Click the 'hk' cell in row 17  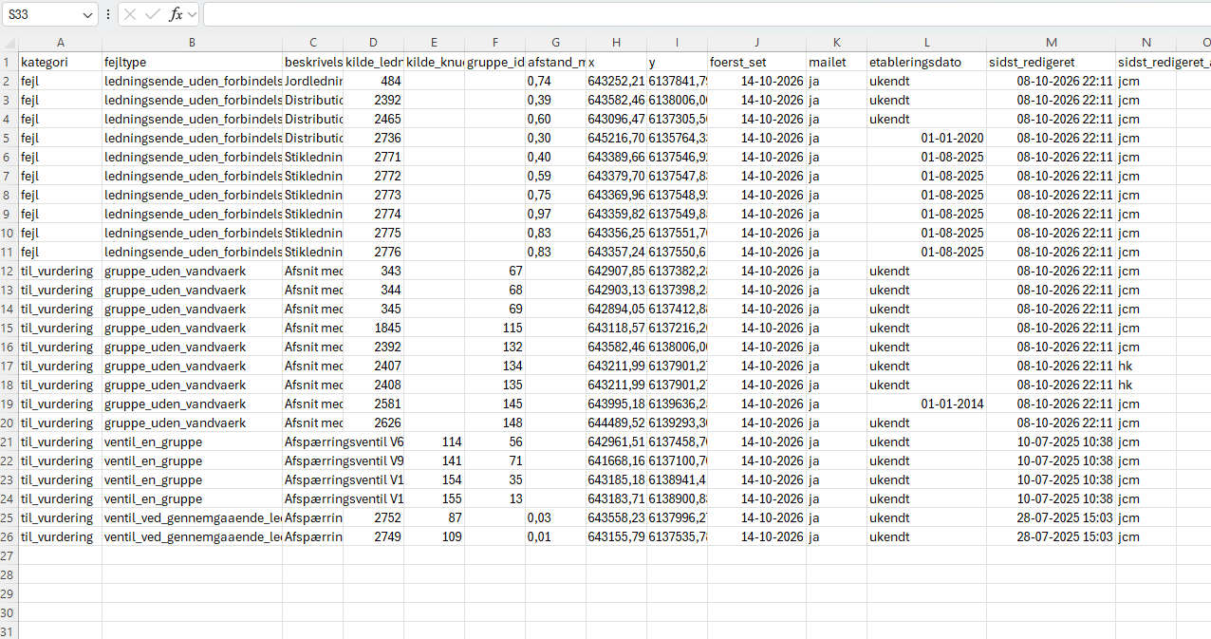1146,366
